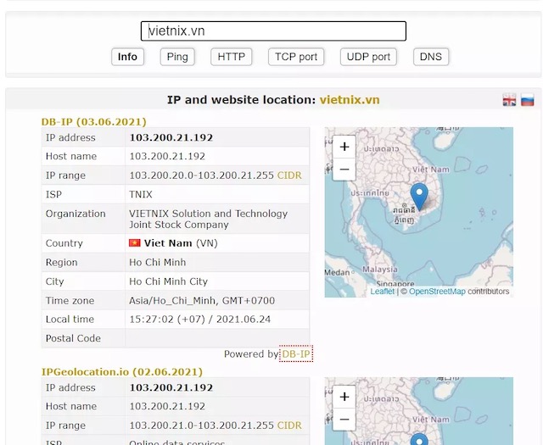Open the TCP port check
This screenshot has width=543, height=445.
click(296, 57)
